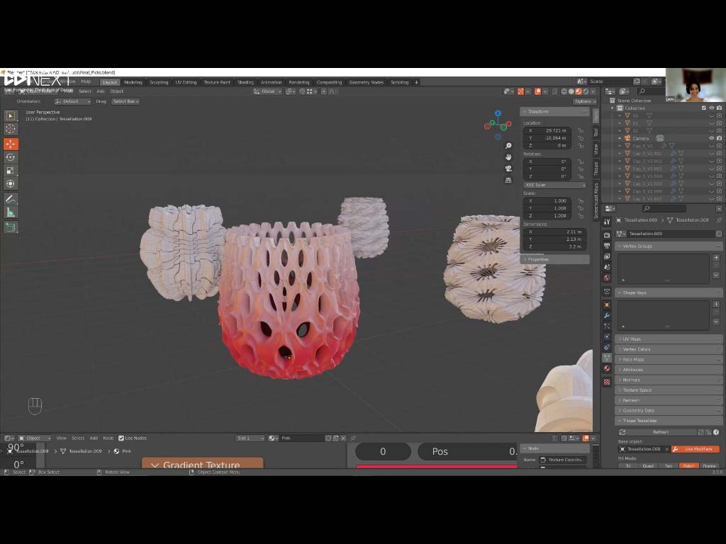Open the Output properties tab
Viewport: 726px width, 544px height.
click(607, 246)
